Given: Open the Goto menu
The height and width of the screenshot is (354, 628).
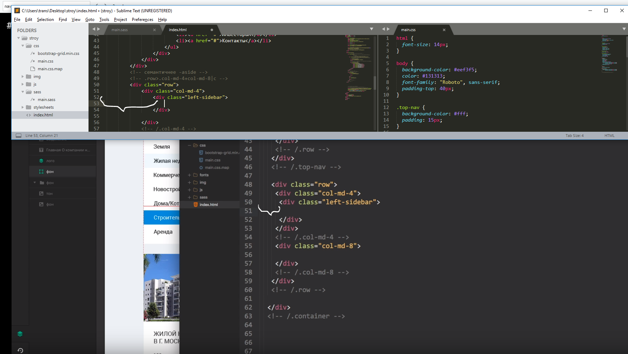Looking at the screenshot, I should (90, 20).
